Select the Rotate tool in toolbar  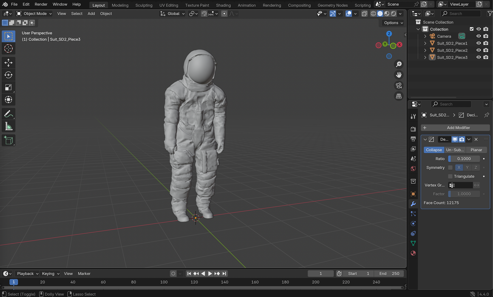point(8,75)
